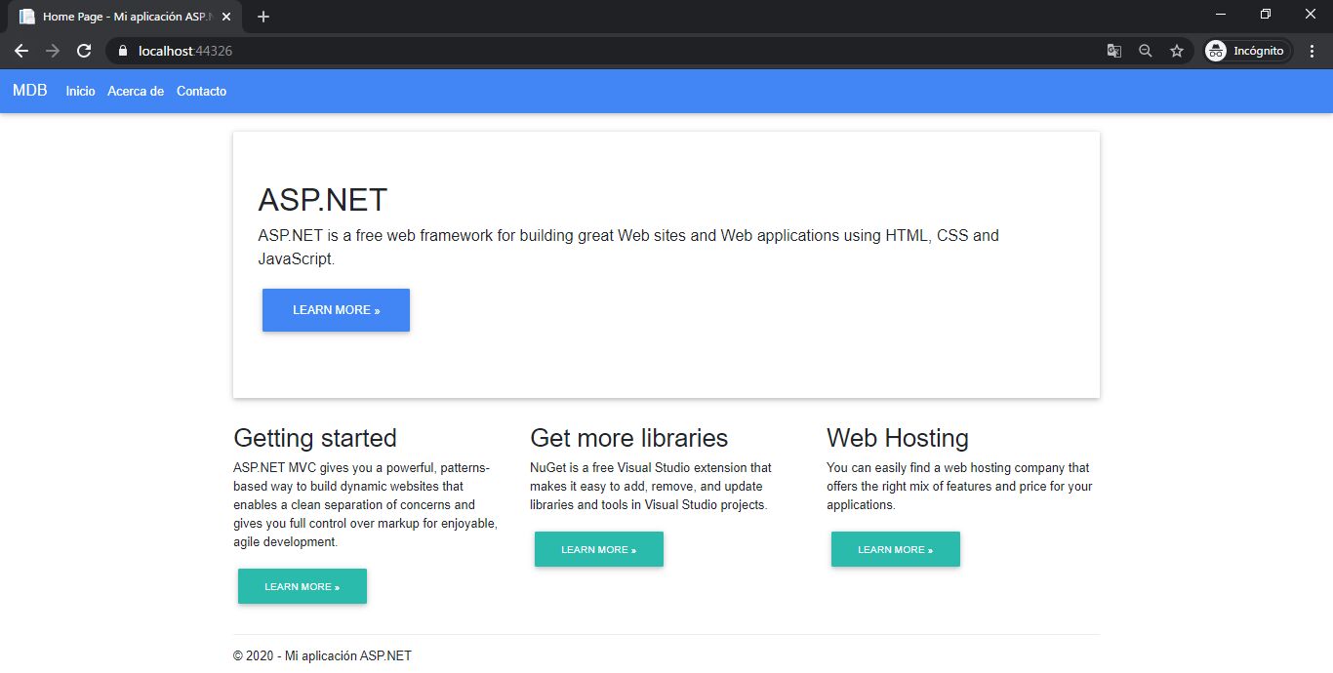This screenshot has width=1333, height=673.
Task: Go back using the browser back arrow
Action: pos(21,51)
